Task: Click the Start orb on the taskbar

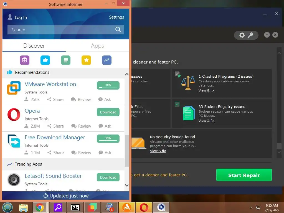Action: point(7,207)
